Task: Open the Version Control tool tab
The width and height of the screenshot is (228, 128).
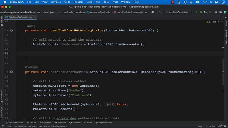Action: coord(14,122)
